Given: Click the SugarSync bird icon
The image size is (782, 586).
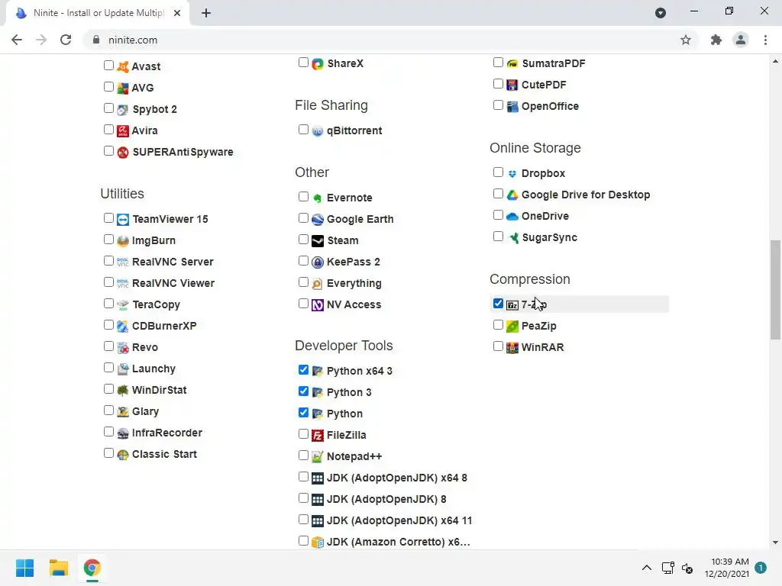Looking at the screenshot, I should [513, 238].
